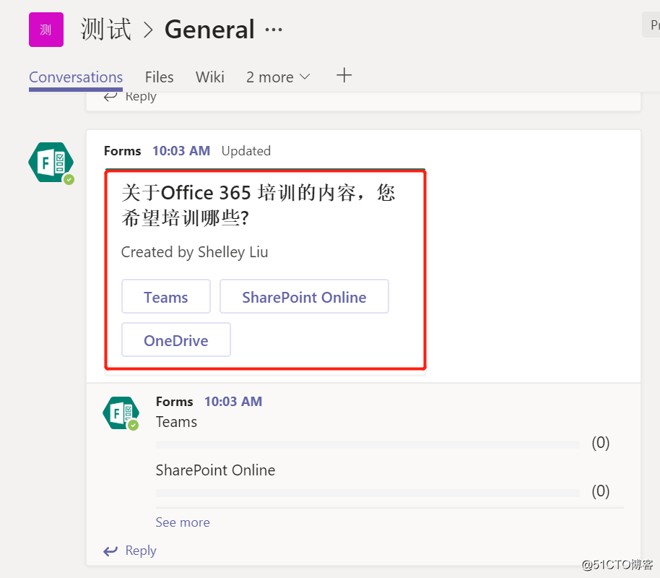Click the SharePoint Online label in poll results
This screenshot has width=660, height=578.
tap(215, 470)
